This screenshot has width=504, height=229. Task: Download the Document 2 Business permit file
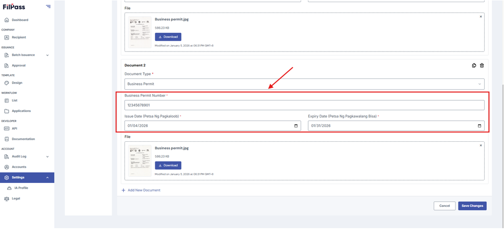[x=168, y=165]
